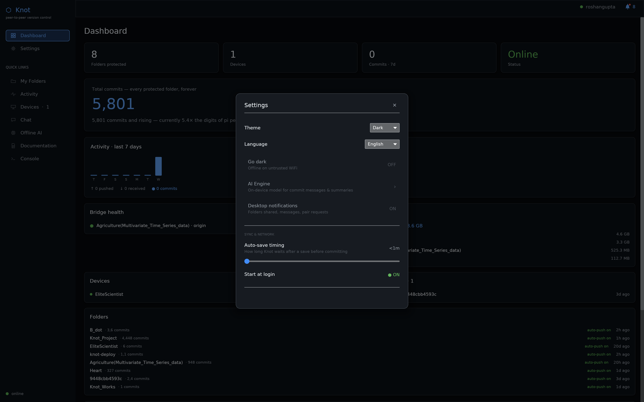Viewport: 644px width, 402px height.
Task: Click '0 commits' chart legend
Action: coord(165,189)
